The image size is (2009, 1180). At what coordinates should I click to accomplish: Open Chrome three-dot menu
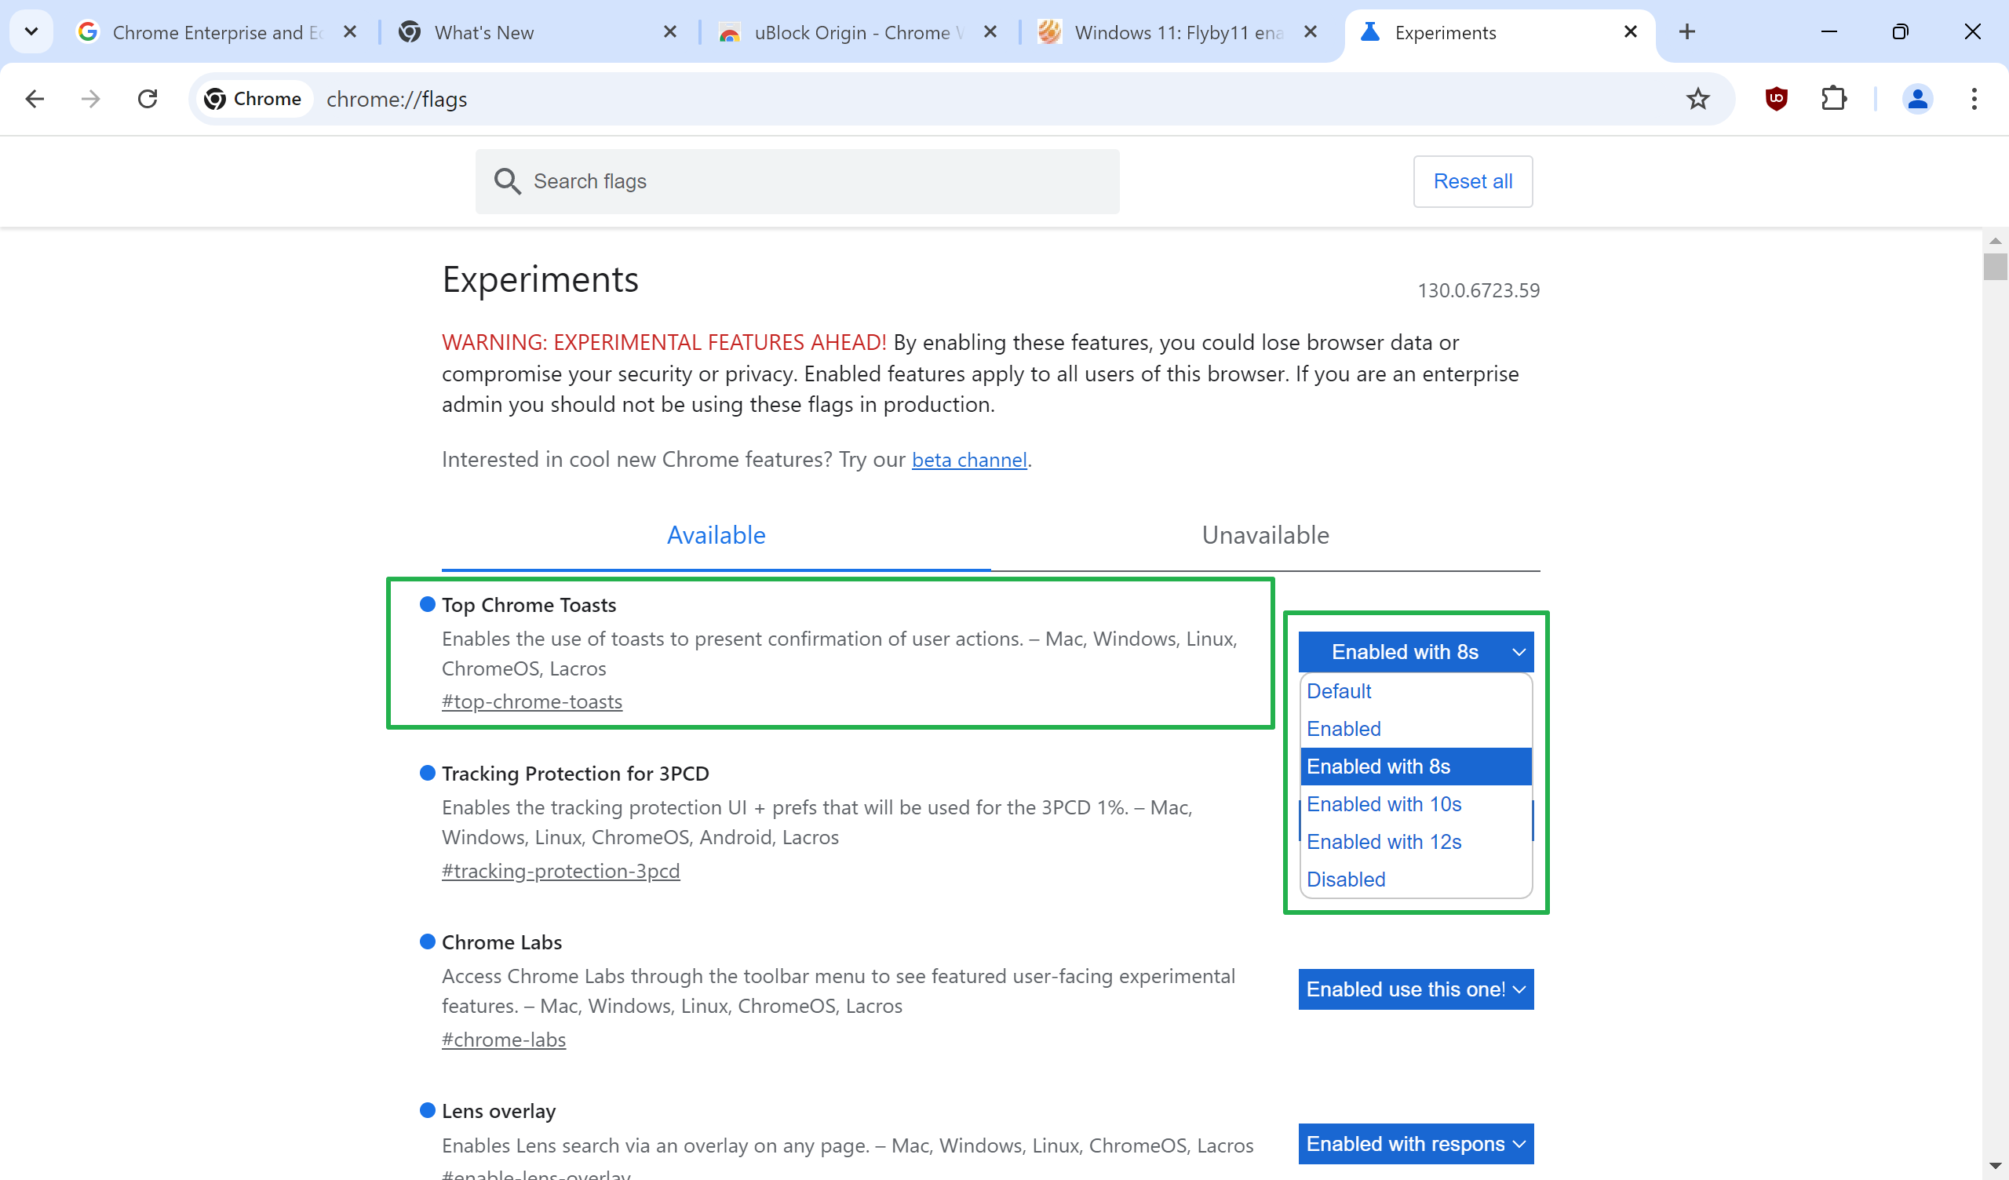click(1973, 99)
